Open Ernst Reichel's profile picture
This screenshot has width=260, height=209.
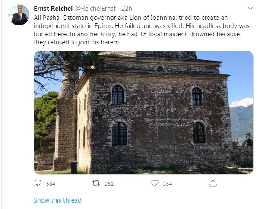pos(19,15)
